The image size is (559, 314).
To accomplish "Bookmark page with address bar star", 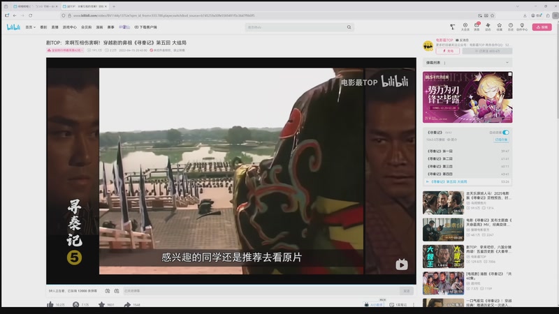I will (493, 15).
